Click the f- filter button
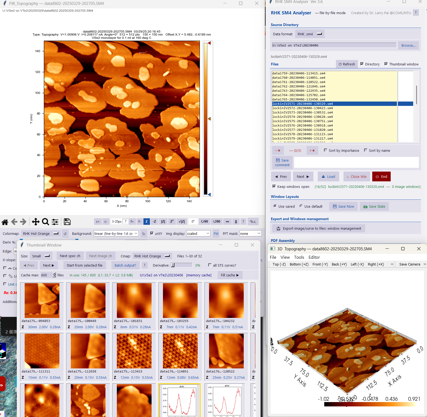Screen dimensions: 427x417 point(139,222)
